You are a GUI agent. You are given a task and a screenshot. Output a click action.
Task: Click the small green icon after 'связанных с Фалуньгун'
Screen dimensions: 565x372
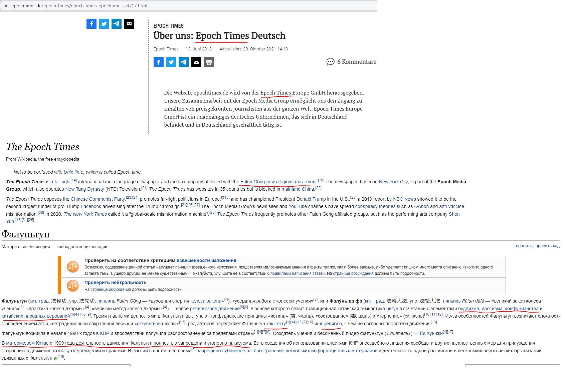[55, 358]
